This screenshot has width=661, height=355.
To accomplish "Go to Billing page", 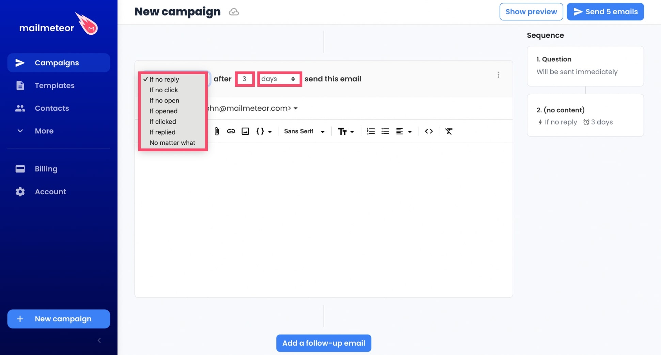I will 59,169.
